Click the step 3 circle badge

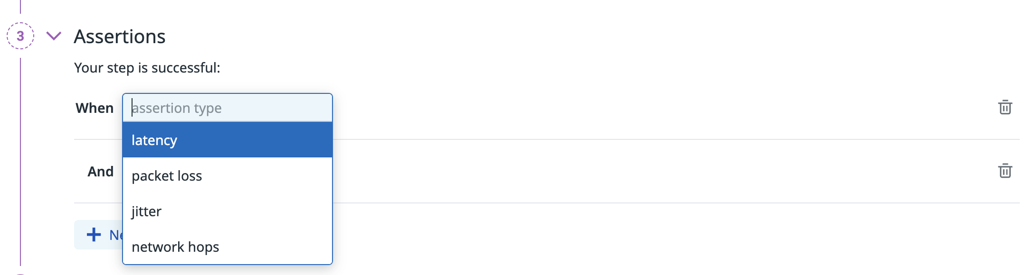[x=20, y=36]
